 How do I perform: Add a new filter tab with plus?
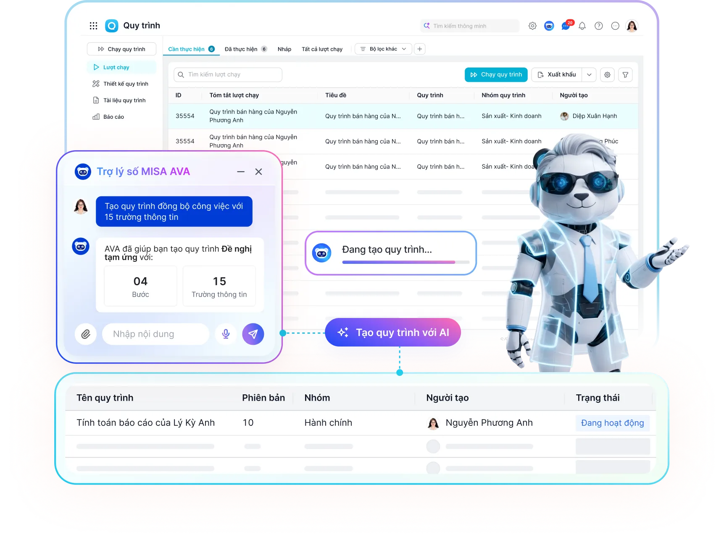point(419,49)
